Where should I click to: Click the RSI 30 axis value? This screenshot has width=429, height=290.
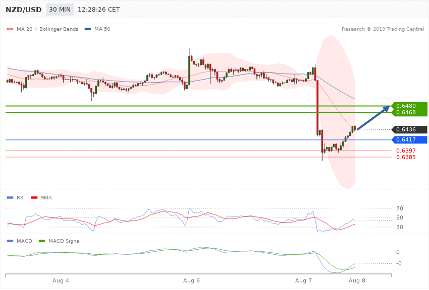pos(399,227)
